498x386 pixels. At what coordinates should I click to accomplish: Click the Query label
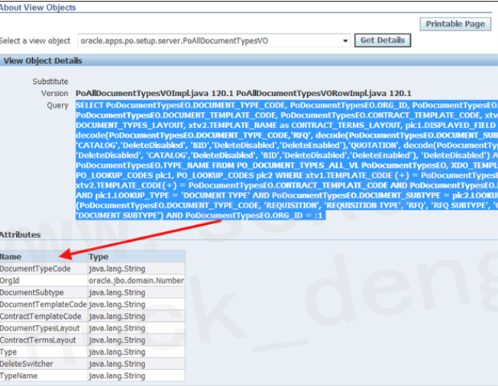(x=57, y=105)
